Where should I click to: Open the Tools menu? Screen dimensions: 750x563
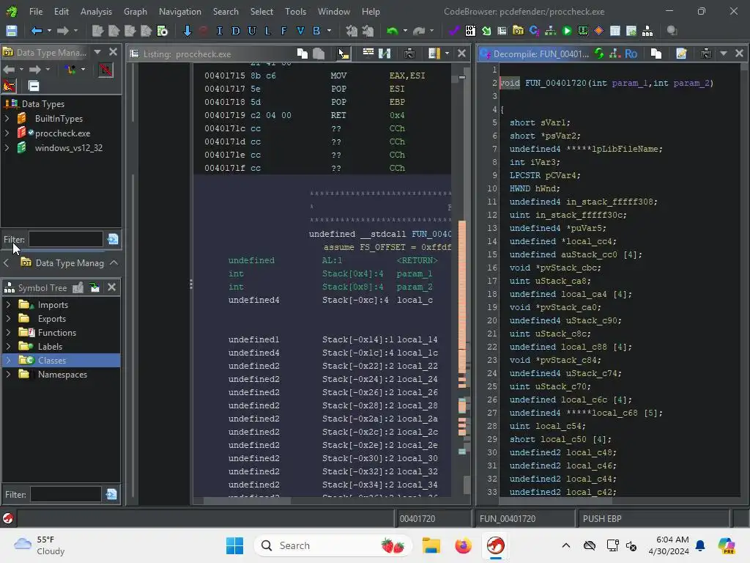[296, 12]
